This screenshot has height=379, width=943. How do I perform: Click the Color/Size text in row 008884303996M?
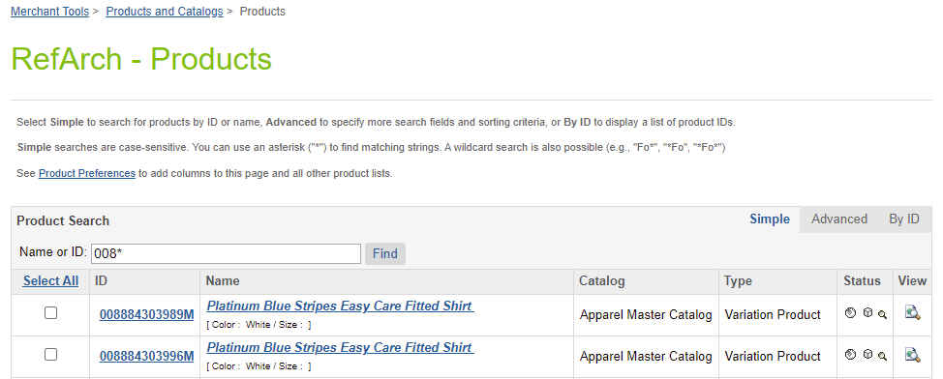(259, 366)
